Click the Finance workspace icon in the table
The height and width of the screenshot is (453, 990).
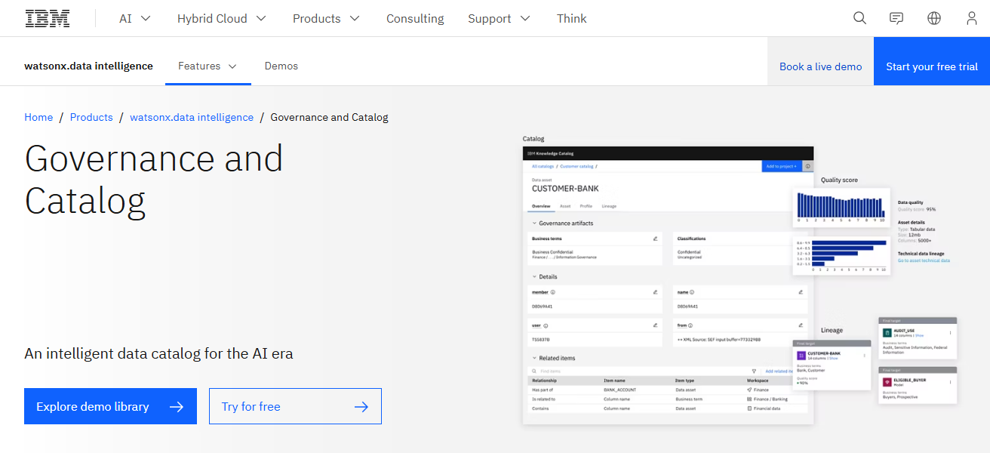pos(749,390)
